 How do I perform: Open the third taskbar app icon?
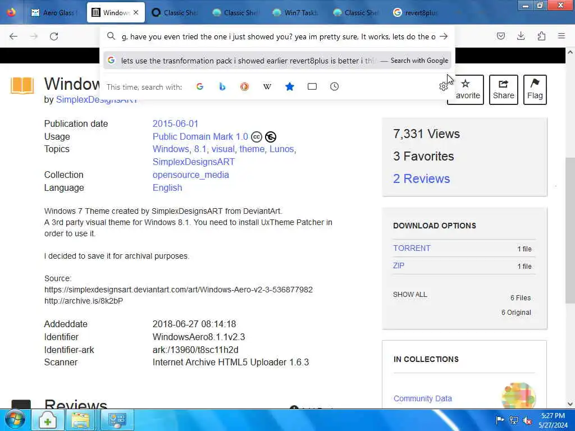[x=117, y=420]
